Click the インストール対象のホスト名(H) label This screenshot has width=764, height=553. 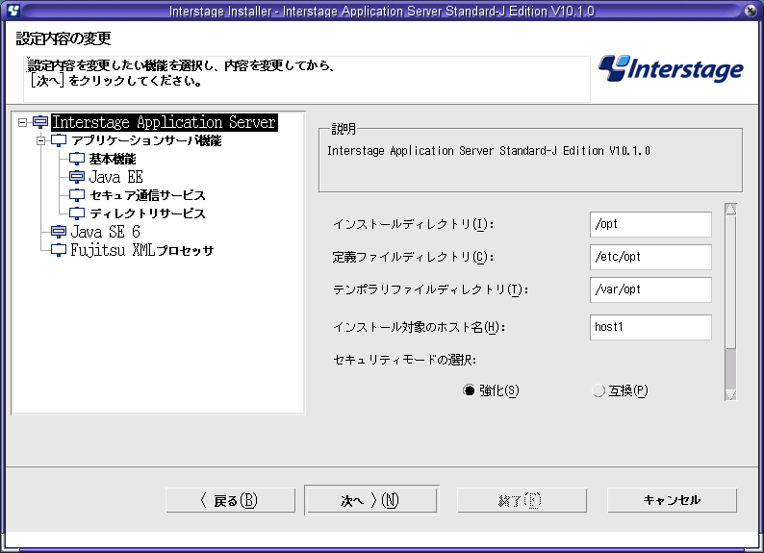pos(419,327)
